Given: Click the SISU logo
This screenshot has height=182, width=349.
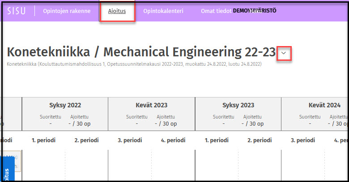Looking at the screenshot, I should pyautogui.click(x=17, y=11).
